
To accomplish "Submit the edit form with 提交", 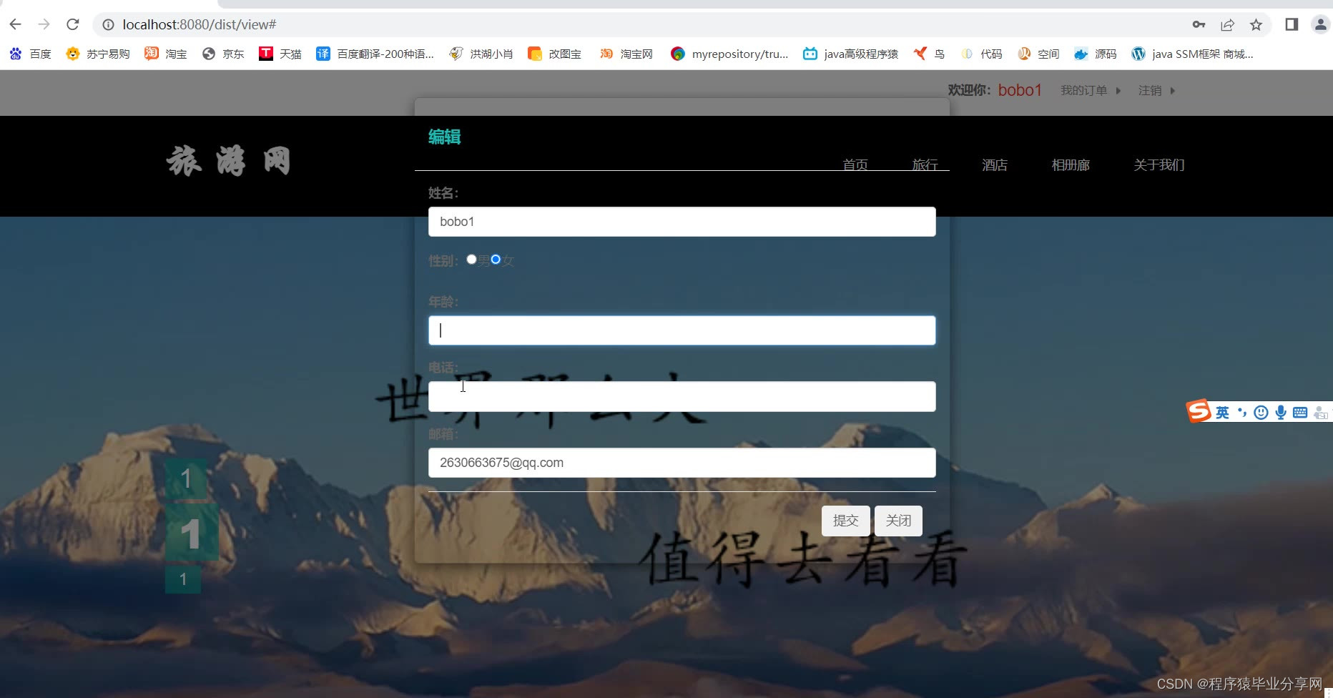I will pyautogui.click(x=846, y=521).
